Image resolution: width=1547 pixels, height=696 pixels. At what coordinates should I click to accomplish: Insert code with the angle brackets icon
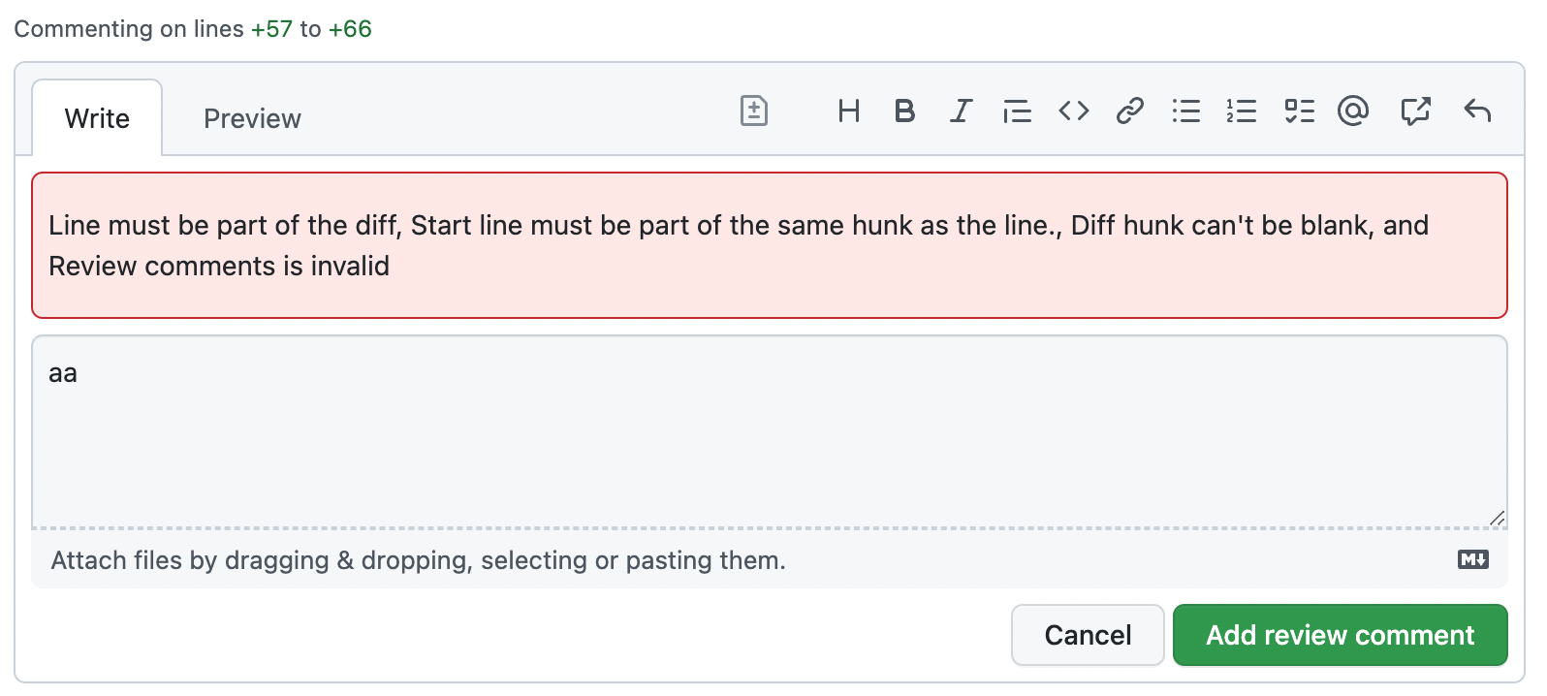[x=1074, y=111]
